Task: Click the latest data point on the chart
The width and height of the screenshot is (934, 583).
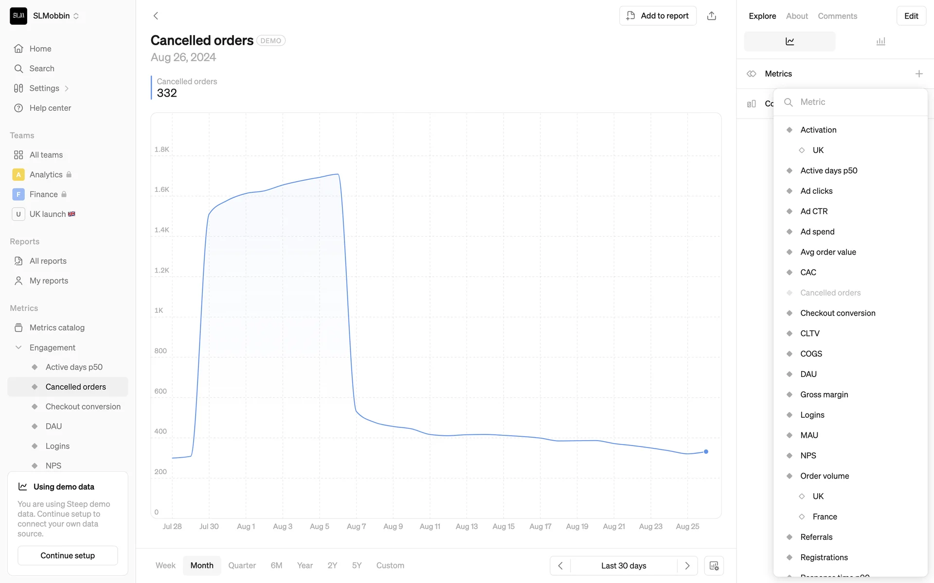Action: pos(706,452)
